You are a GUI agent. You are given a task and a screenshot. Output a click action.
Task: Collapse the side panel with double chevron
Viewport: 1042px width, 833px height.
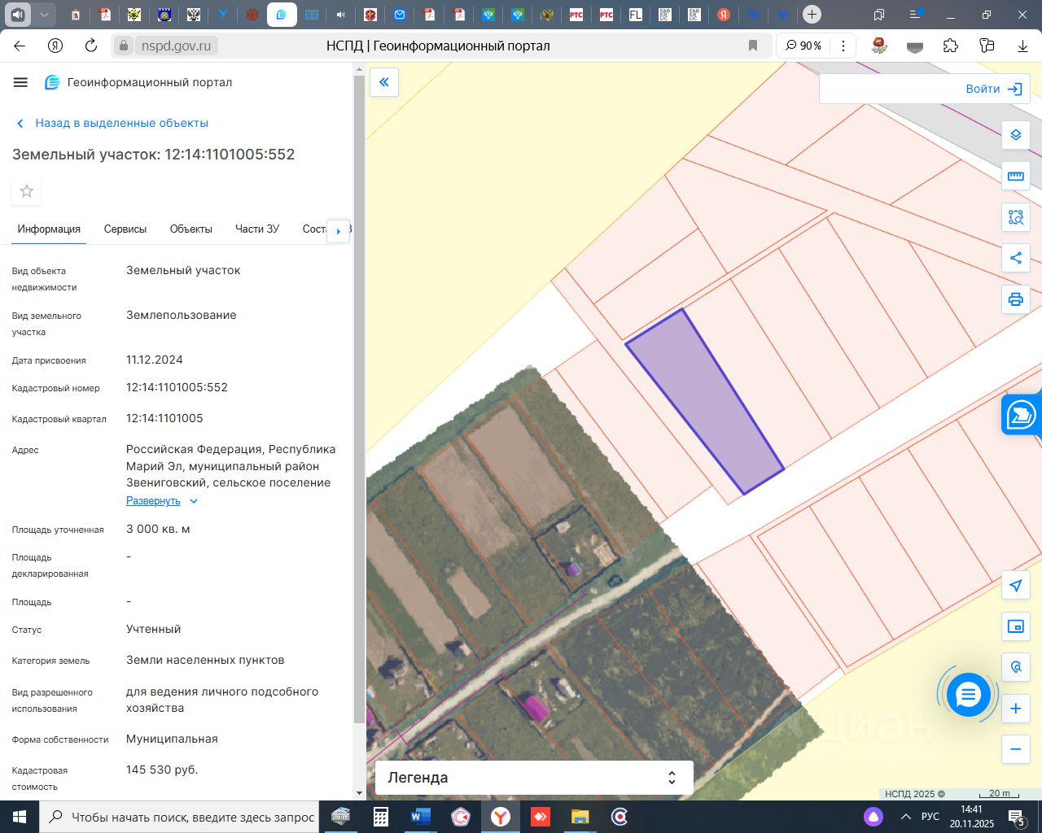(x=384, y=82)
